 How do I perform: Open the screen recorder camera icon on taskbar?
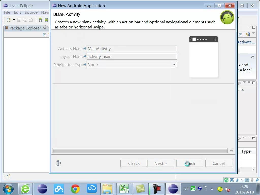tap(157, 189)
